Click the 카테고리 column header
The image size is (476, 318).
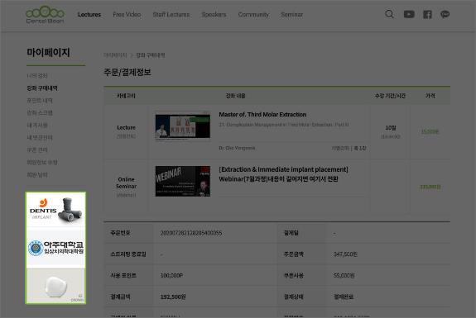tap(126, 96)
